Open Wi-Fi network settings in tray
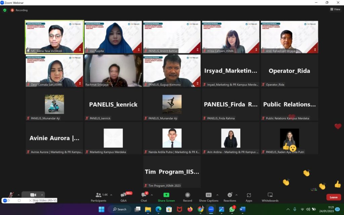 tap(302, 209)
